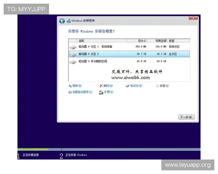Sort by the 名称 column header

[x=102, y=41]
